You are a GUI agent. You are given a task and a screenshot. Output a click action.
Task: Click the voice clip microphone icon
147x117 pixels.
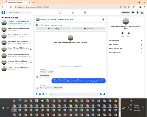coord(36,94)
